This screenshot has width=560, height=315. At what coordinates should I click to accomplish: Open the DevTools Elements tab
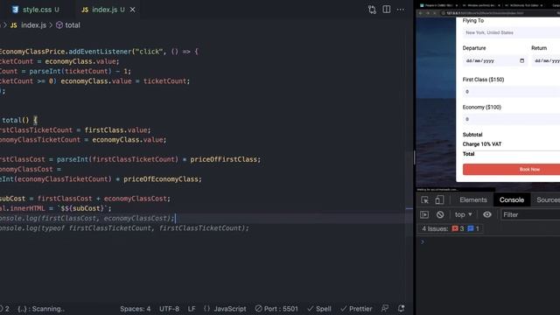click(473, 200)
